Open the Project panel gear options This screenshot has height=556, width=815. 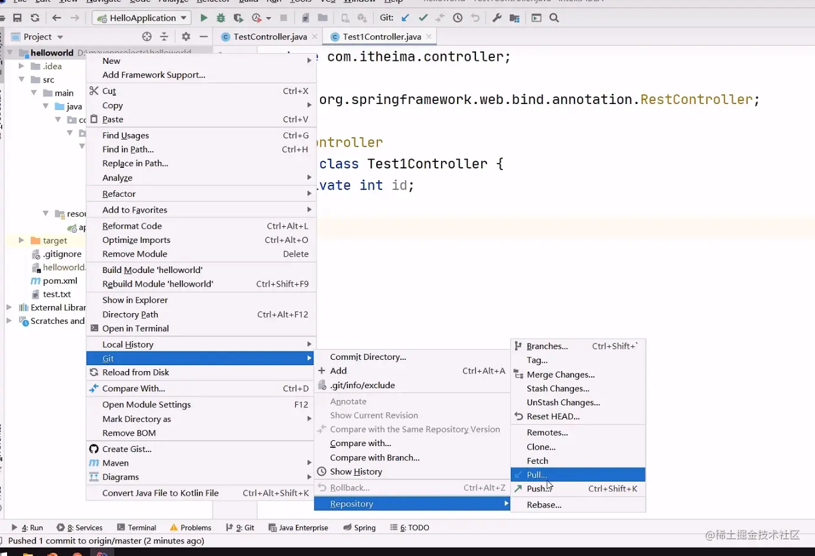point(186,37)
